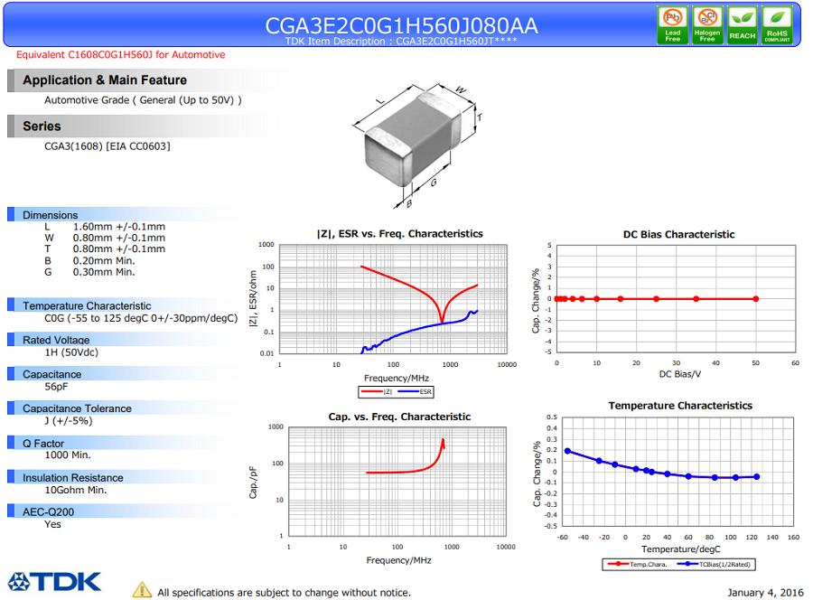Click the TCBias(1/2Rated) legend entry
The image size is (813, 600).
tap(714, 564)
